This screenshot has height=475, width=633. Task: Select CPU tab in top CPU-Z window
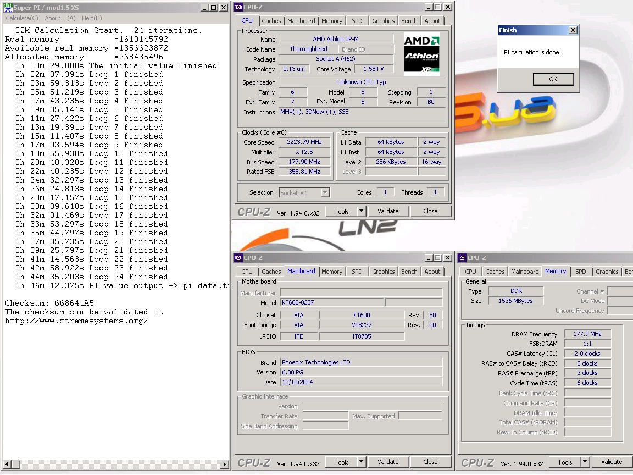247,20
